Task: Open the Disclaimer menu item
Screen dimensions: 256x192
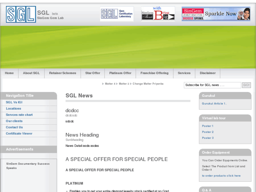Action: click(208, 73)
